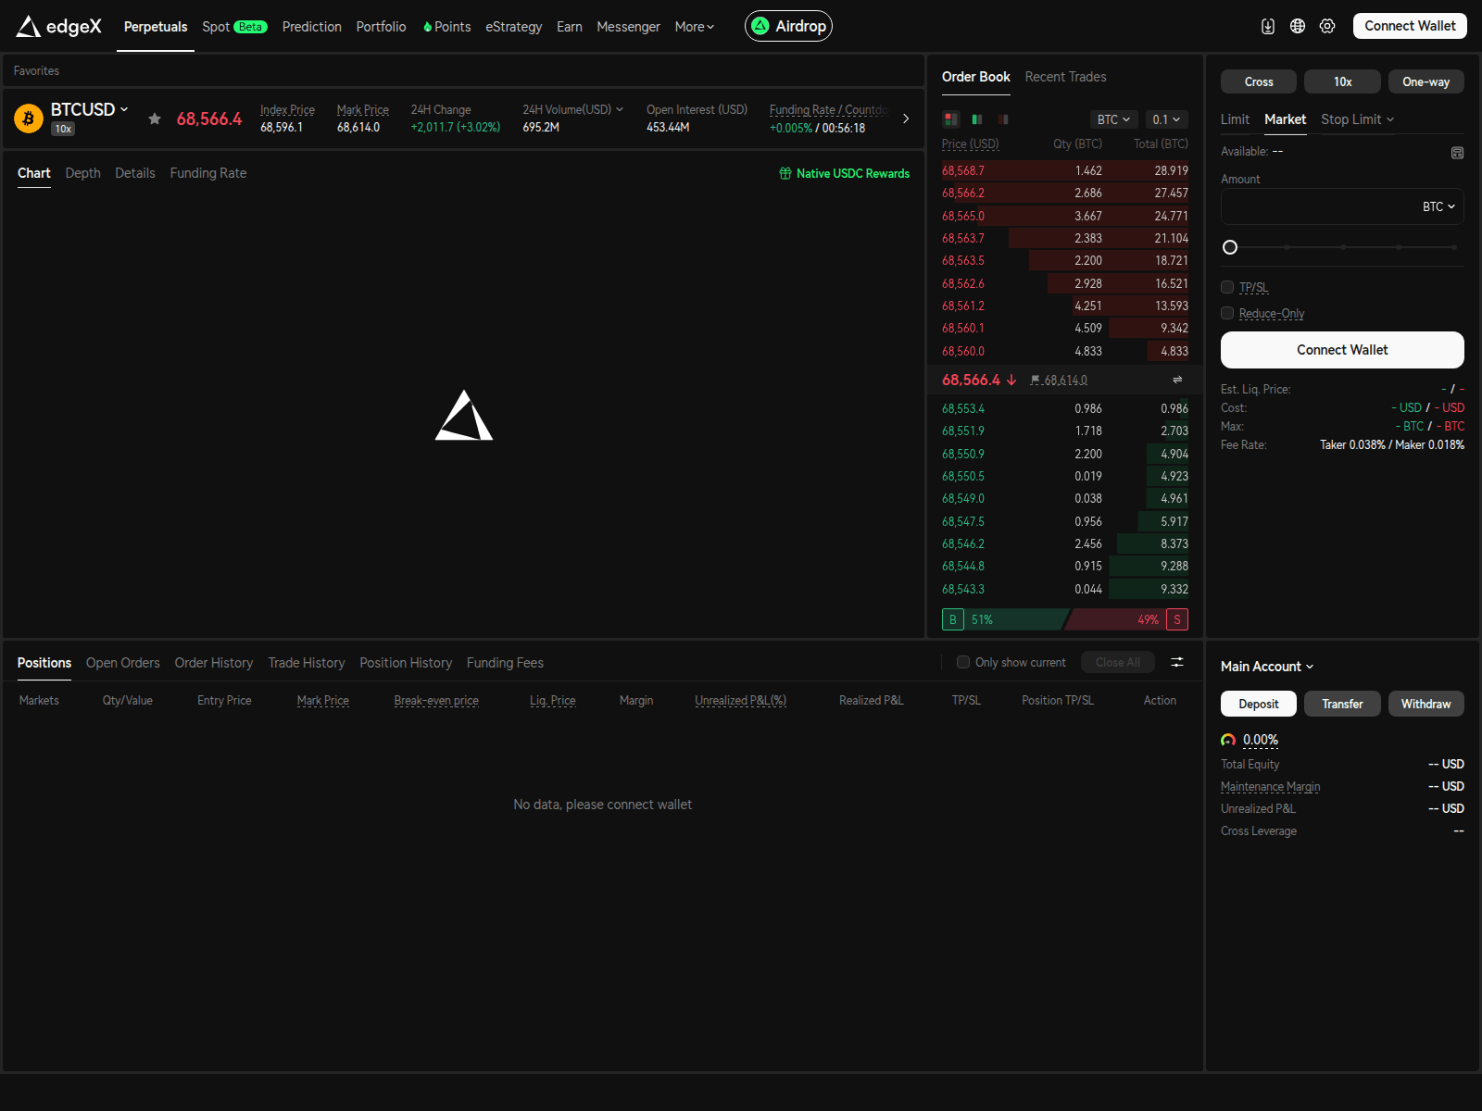Open the settings gear icon in header

coord(1327,26)
